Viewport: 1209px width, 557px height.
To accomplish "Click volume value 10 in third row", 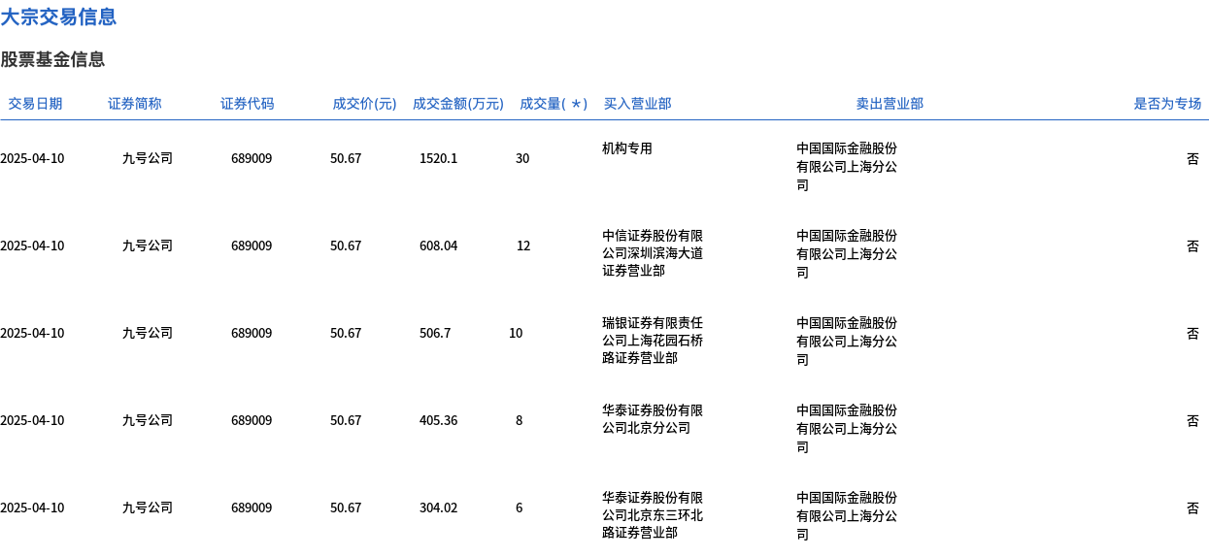I will coord(516,333).
